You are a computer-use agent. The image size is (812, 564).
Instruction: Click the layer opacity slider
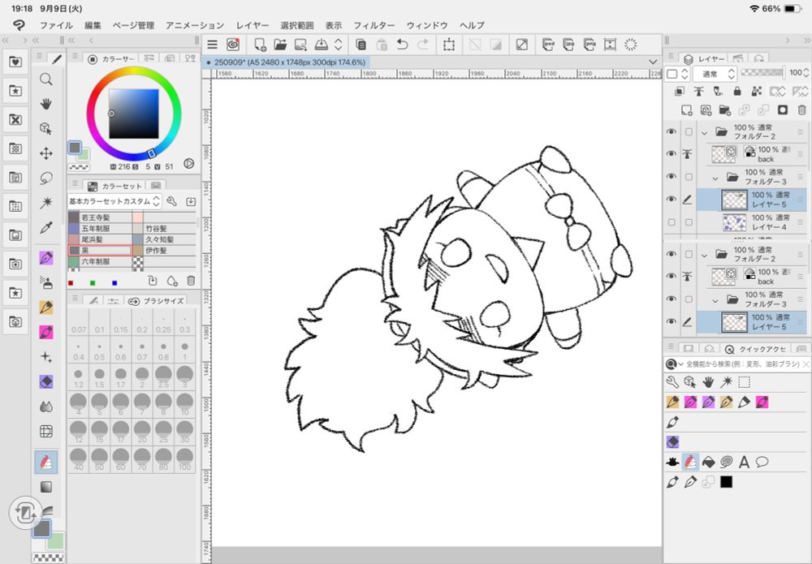(x=762, y=72)
